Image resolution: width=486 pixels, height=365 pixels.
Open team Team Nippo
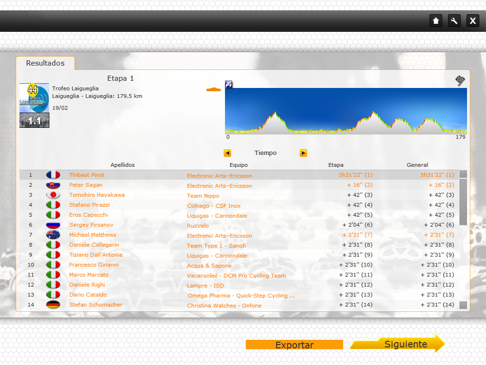[203, 196]
